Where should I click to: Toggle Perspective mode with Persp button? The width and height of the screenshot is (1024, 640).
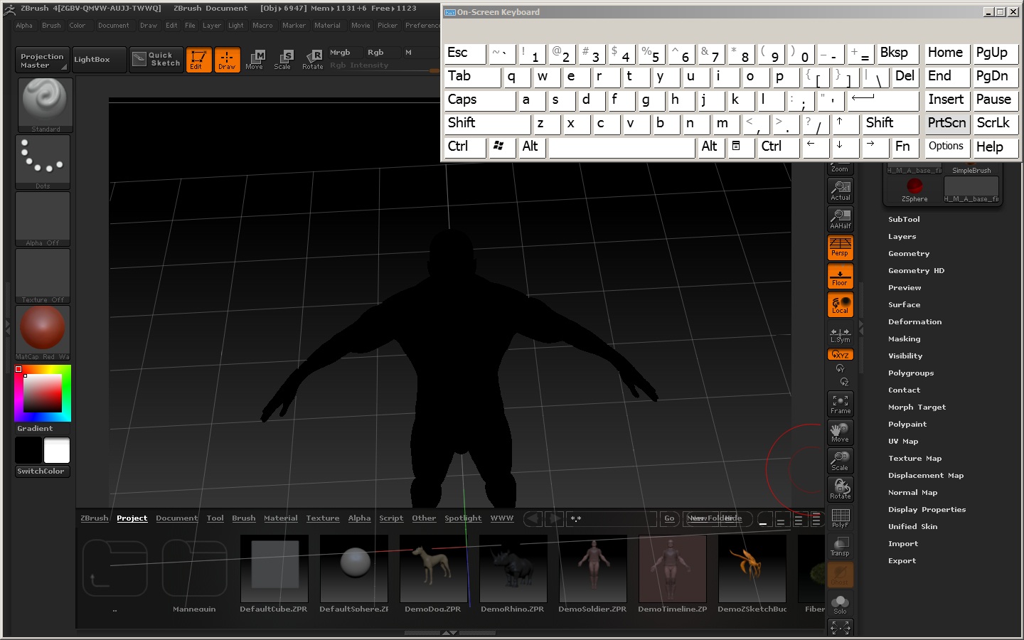pyautogui.click(x=840, y=247)
